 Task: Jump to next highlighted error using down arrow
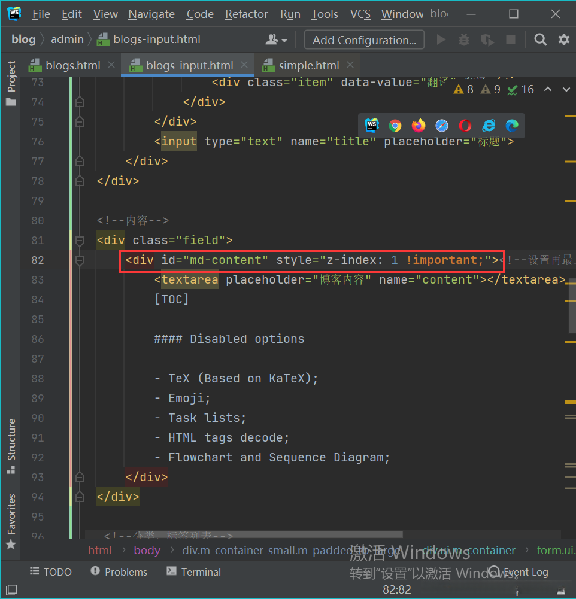tap(566, 90)
